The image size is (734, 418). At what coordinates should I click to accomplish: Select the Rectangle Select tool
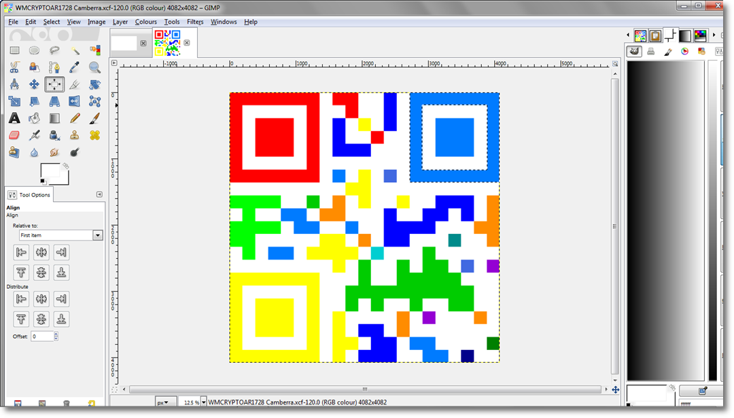14,50
